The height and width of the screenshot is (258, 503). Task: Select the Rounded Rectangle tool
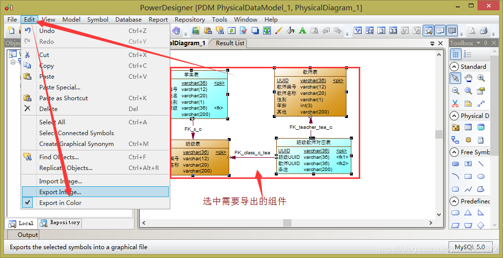click(x=455, y=189)
